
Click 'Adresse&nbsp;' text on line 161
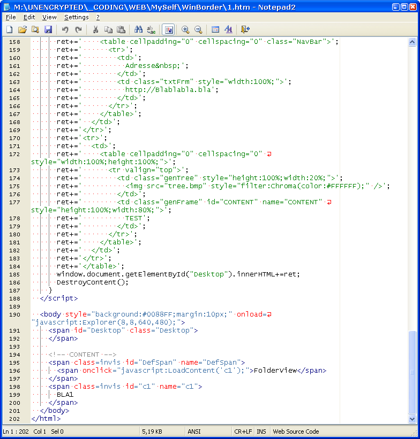pyautogui.click(x=153, y=66)
